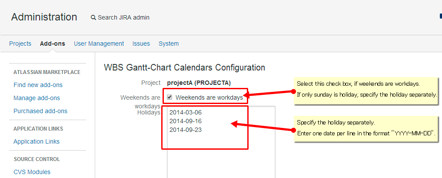Place cursor on holiday line 2014-09-23

tap(186, 130)
